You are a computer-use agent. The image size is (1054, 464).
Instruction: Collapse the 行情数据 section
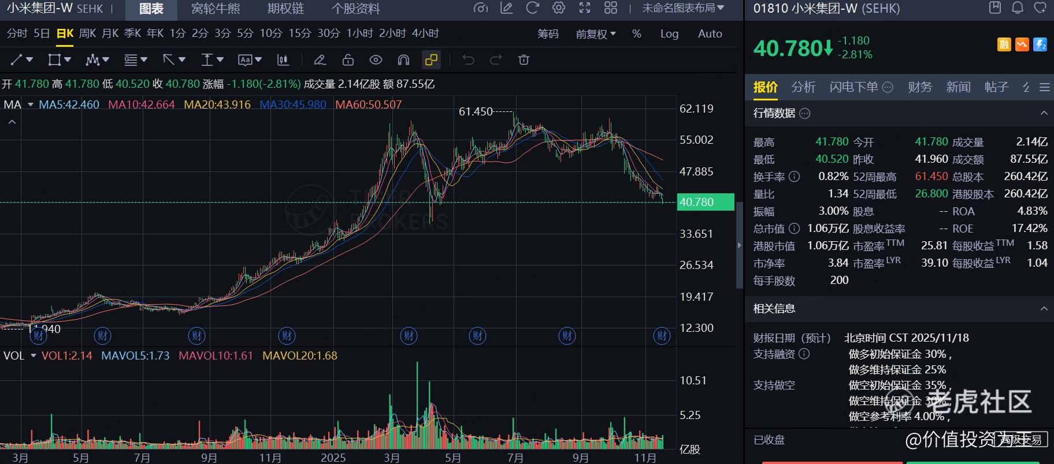coord(1044,113)
